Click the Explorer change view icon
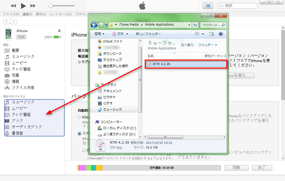 197,34
